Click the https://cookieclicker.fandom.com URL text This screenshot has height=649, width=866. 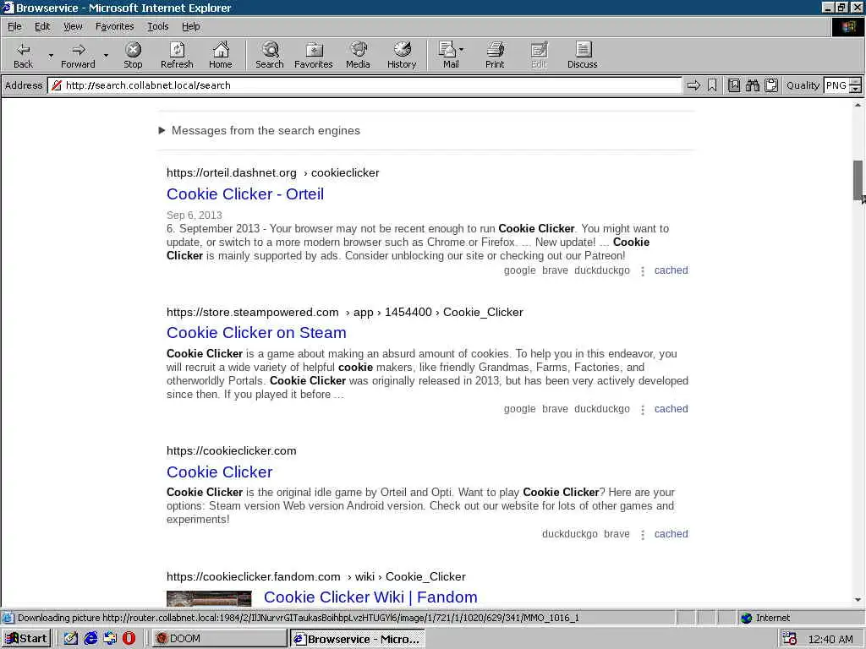pyautogui.click(x=254, y=576)
